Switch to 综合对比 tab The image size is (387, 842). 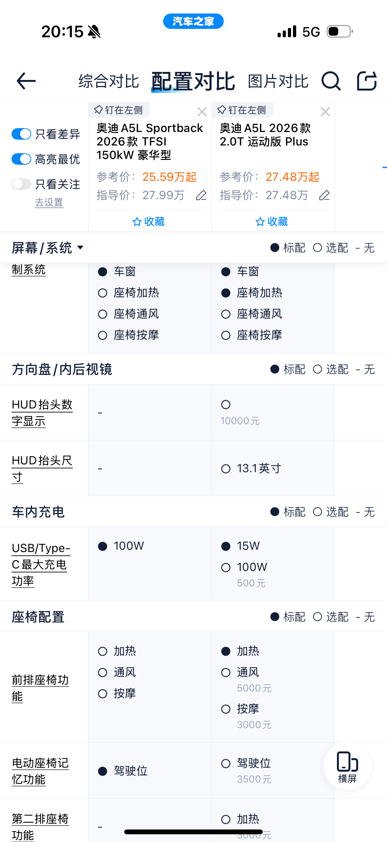109,81
